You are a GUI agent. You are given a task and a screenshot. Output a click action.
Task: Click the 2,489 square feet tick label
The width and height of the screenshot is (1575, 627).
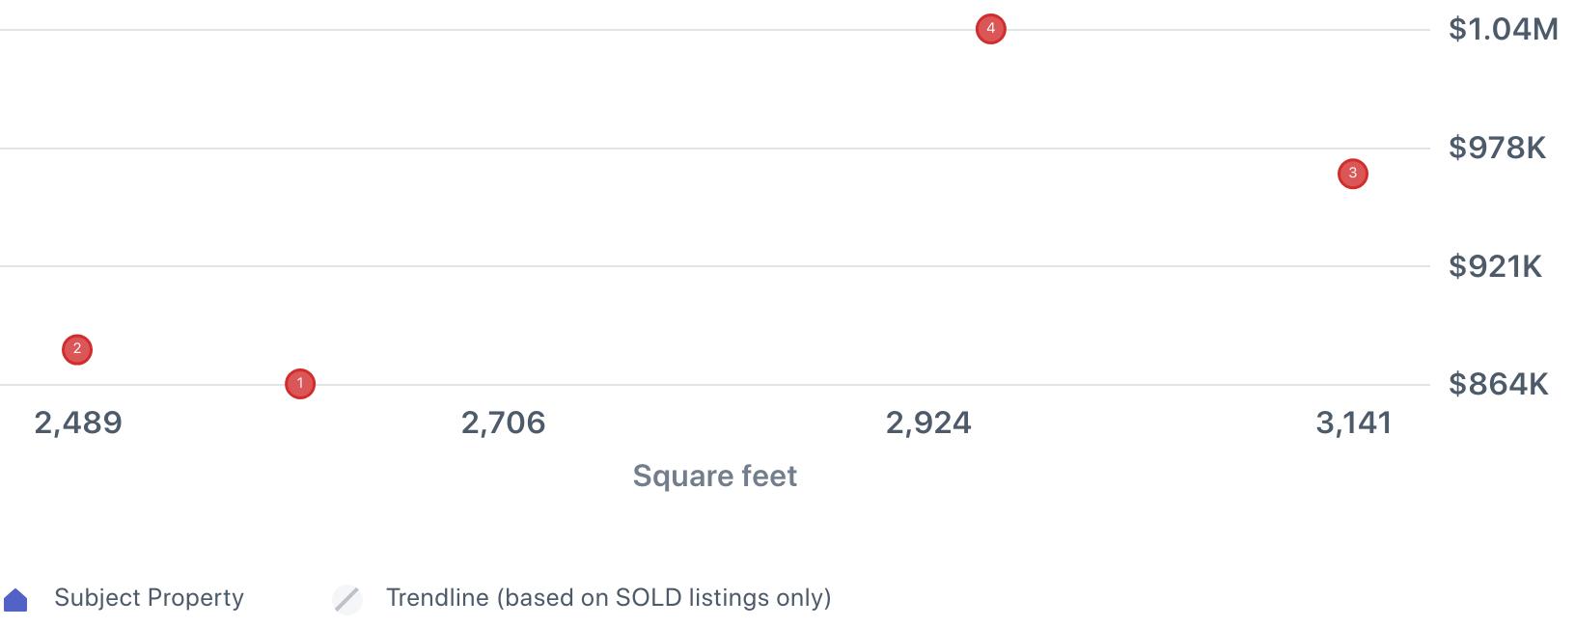click(x=78, y=423)
